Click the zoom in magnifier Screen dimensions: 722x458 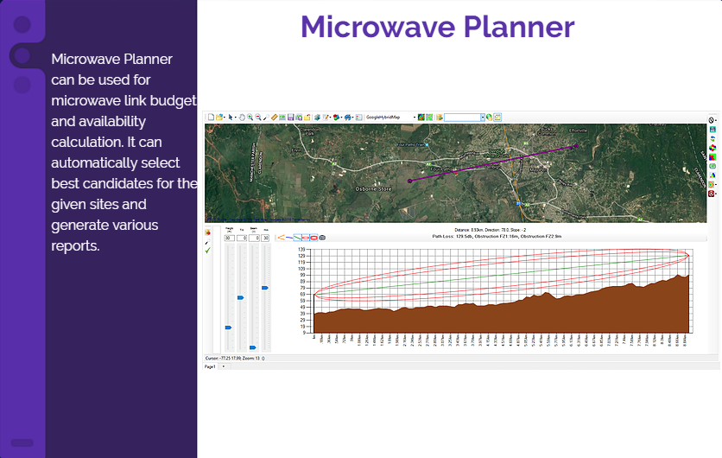[250, 118]
